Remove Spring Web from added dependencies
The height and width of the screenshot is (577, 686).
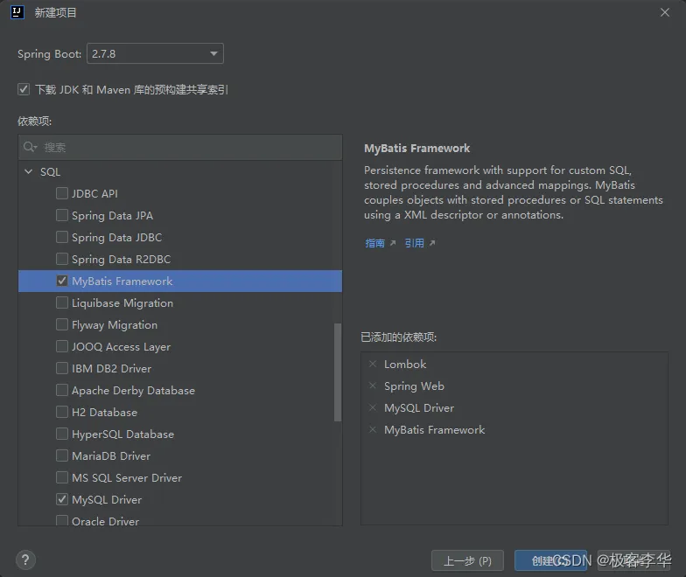click(x=373, y=386)
